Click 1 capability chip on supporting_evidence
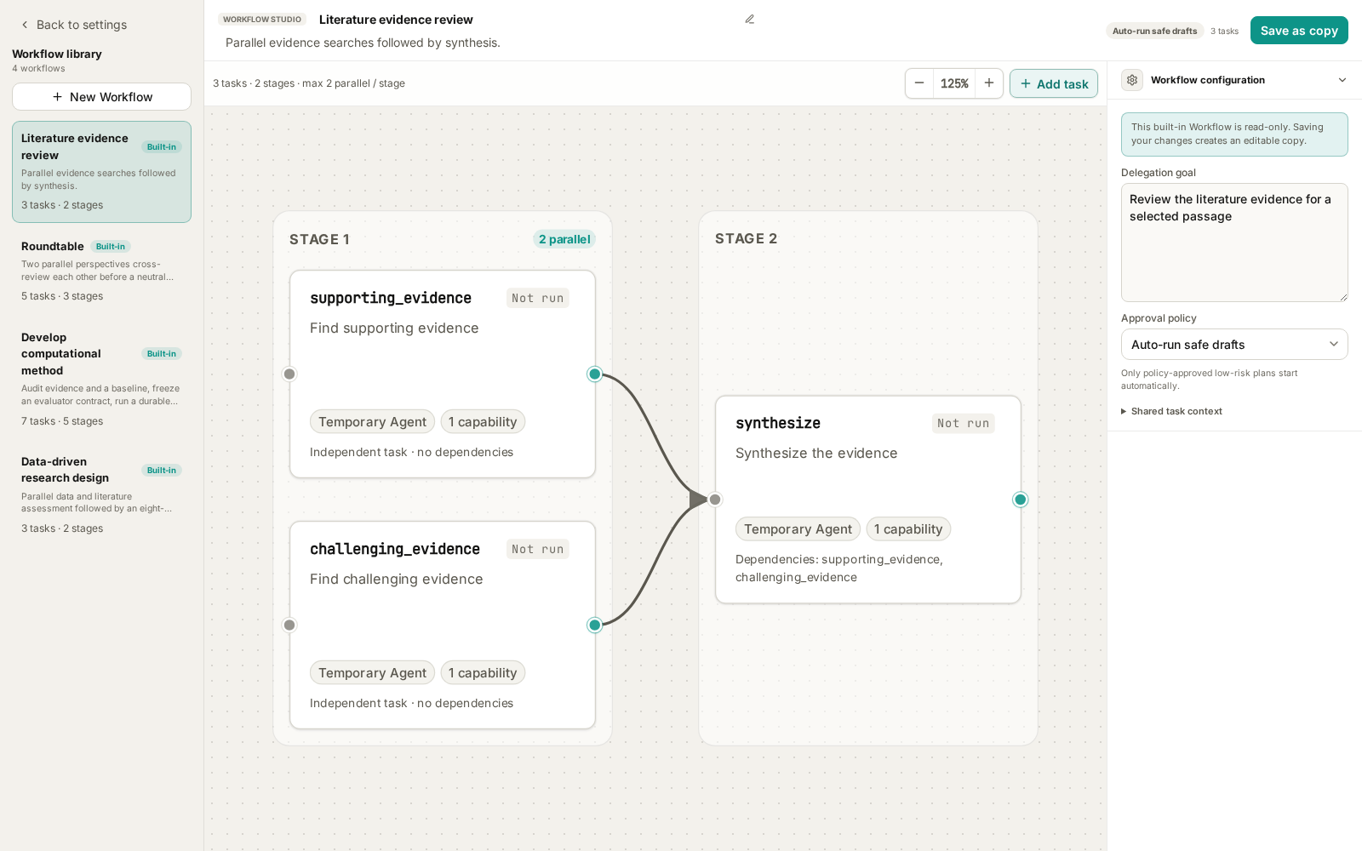Viewport: 1362px width, 851px height. tap(483, 422)
